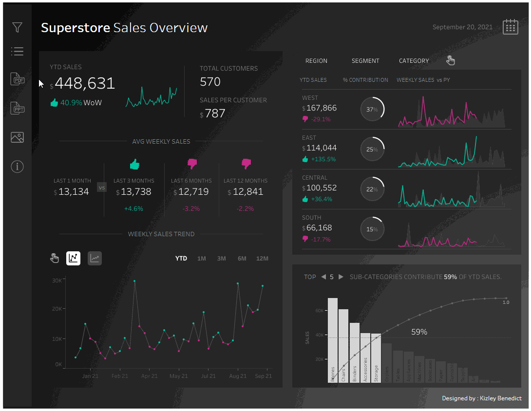Select 12M time range

click(262, 258)
